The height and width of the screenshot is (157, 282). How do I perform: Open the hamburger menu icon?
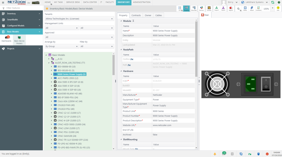(3, 2)
